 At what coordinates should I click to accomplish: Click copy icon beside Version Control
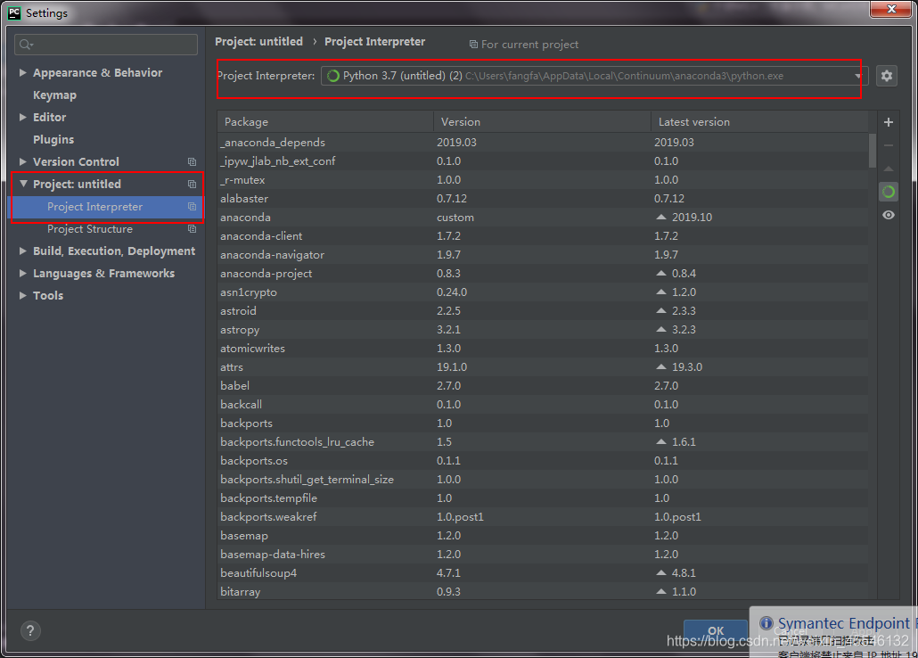click(192, 161)
